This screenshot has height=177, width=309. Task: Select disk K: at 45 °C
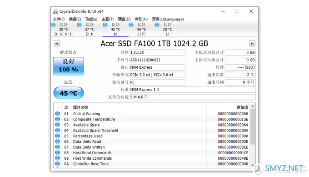coord(115,30)
